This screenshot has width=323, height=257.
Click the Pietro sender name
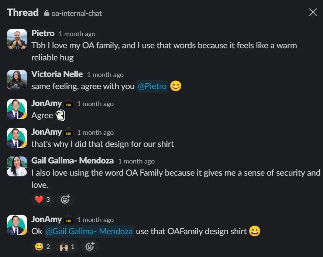tap(43, 34)
